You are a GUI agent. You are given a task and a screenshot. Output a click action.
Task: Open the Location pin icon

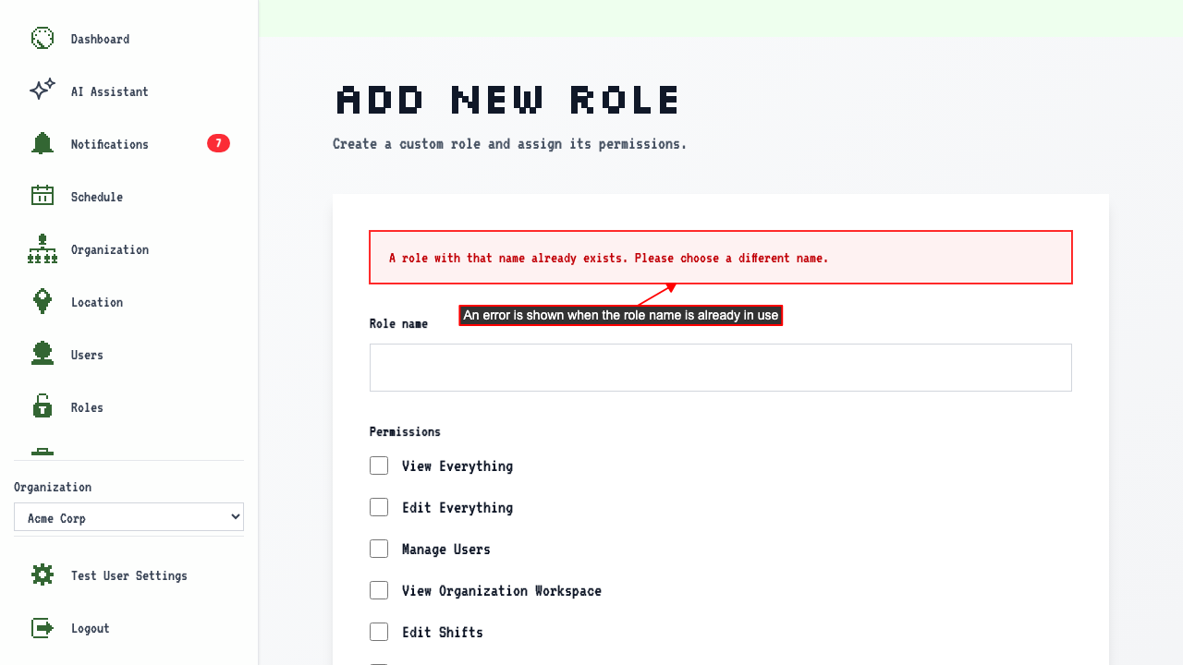point(43,301)
